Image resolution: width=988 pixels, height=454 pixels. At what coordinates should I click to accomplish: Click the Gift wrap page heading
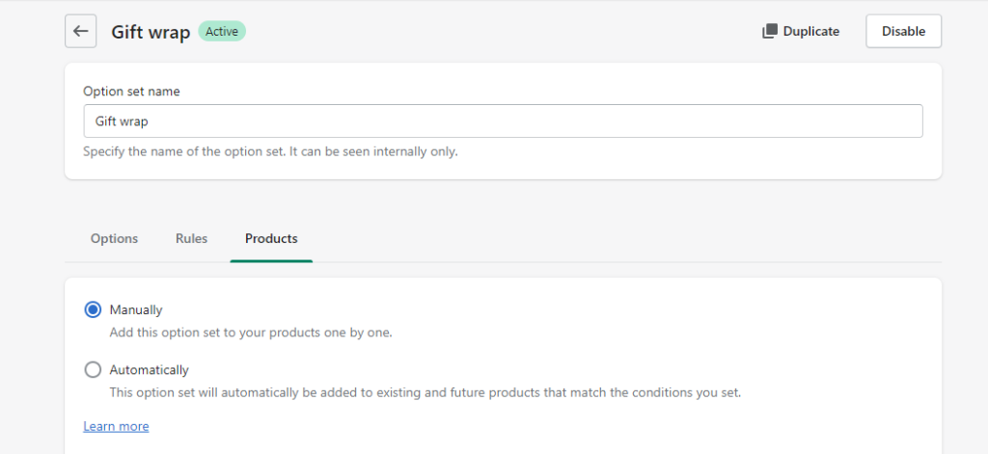151,32
